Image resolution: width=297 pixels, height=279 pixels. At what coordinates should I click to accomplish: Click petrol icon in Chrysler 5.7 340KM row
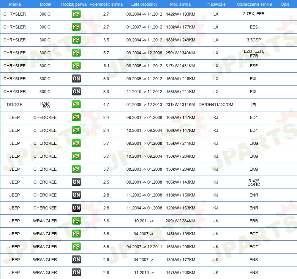pyautogui.click(x=76, y=53)
